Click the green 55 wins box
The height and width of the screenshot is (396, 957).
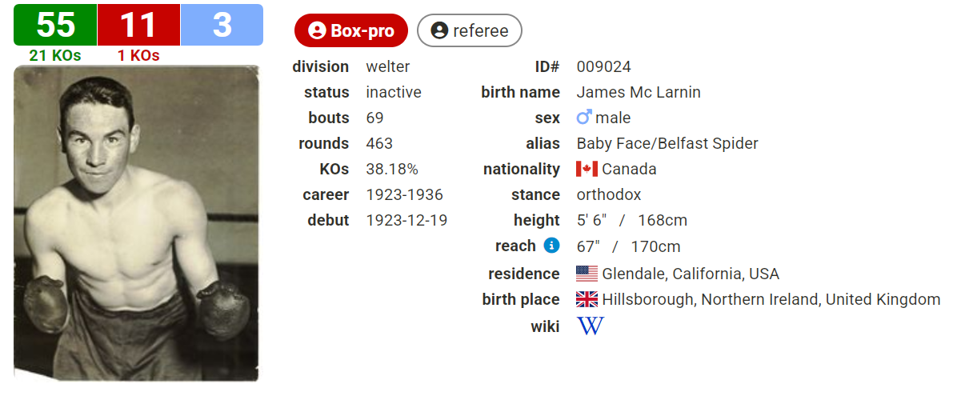[x=55, y=25]
